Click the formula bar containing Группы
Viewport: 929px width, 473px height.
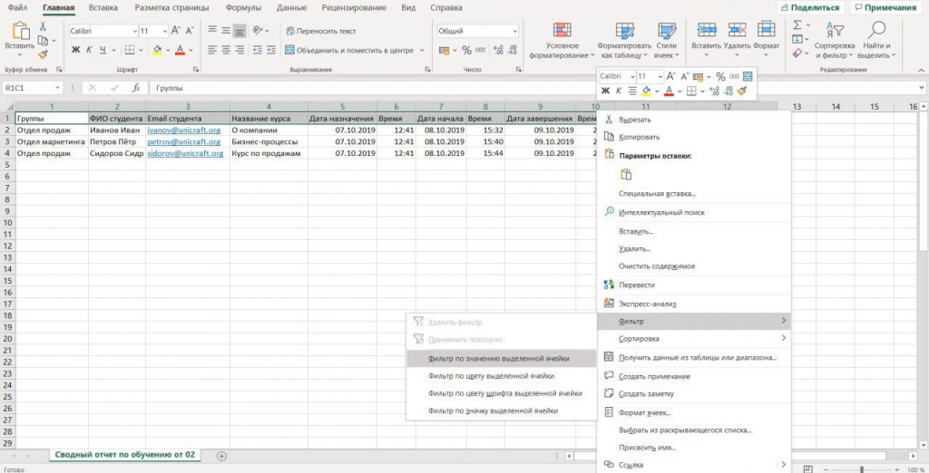coord(532,88)
